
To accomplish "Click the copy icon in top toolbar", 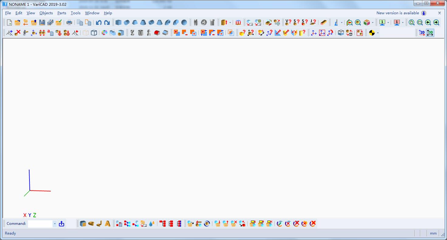I will coord(80,22).
